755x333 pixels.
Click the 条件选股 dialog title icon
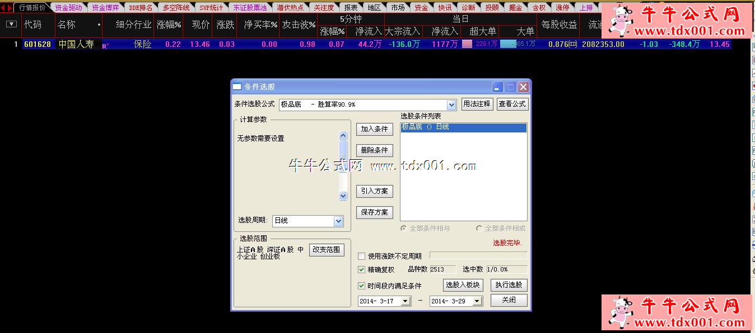(x=237, y=87)
